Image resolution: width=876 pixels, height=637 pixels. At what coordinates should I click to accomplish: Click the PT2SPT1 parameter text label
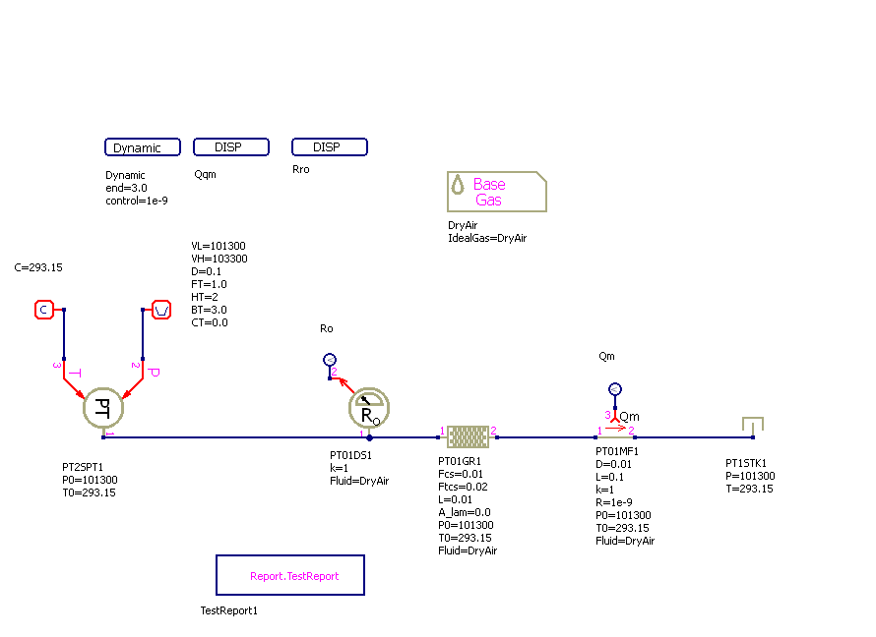(90, 480)
